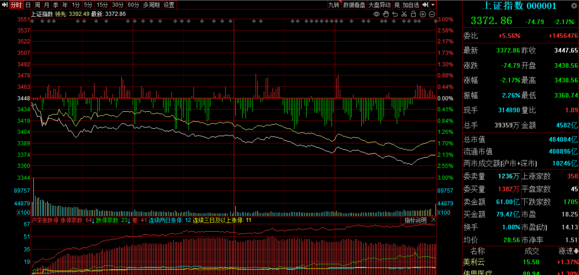Click the 成交 column header
Image resolution: width=579 pixels, height=275 pixels.
(532, 251)
